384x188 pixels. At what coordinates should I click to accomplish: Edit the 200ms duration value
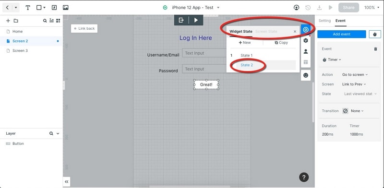tap(328, 134)
